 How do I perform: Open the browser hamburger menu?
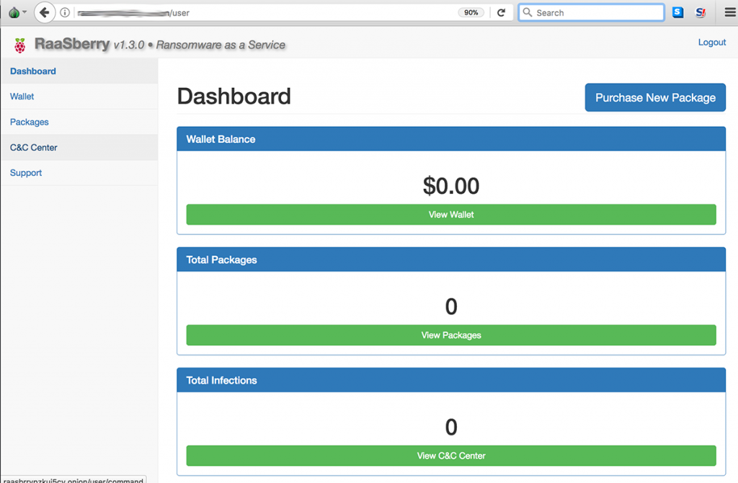click(x=729, y=12)
